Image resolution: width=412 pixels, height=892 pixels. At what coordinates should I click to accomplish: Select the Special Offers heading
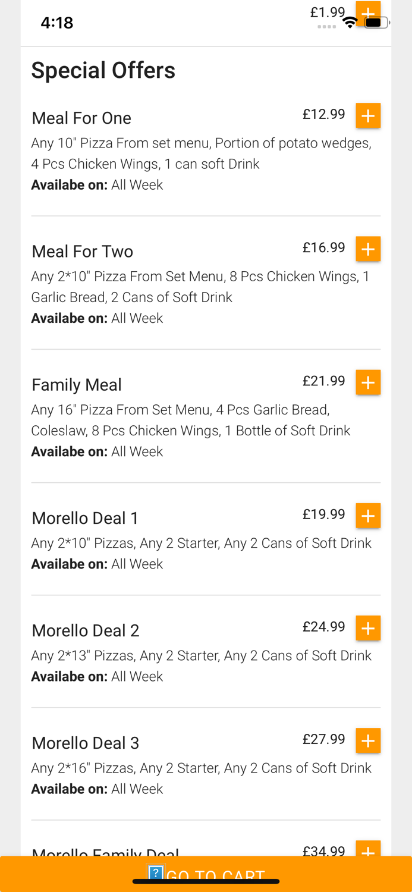(x=103, y=71)
